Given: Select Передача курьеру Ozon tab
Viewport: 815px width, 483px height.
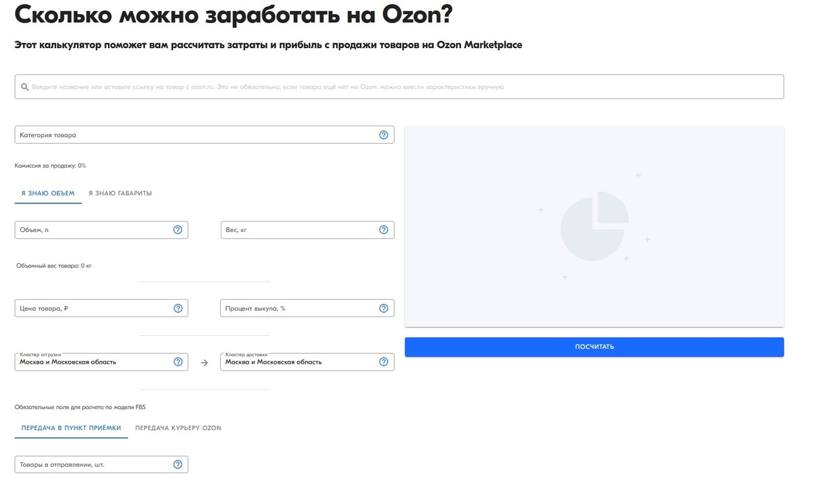Looking at the screenshot, I should click(x=178, y=428).
